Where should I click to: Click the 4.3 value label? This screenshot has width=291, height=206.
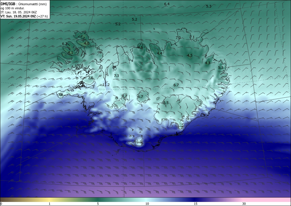[x=207, y=63]
